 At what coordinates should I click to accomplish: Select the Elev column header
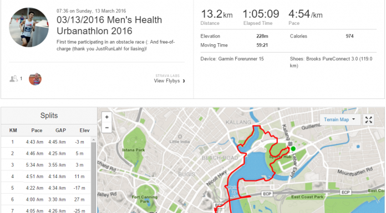point(84,131)
